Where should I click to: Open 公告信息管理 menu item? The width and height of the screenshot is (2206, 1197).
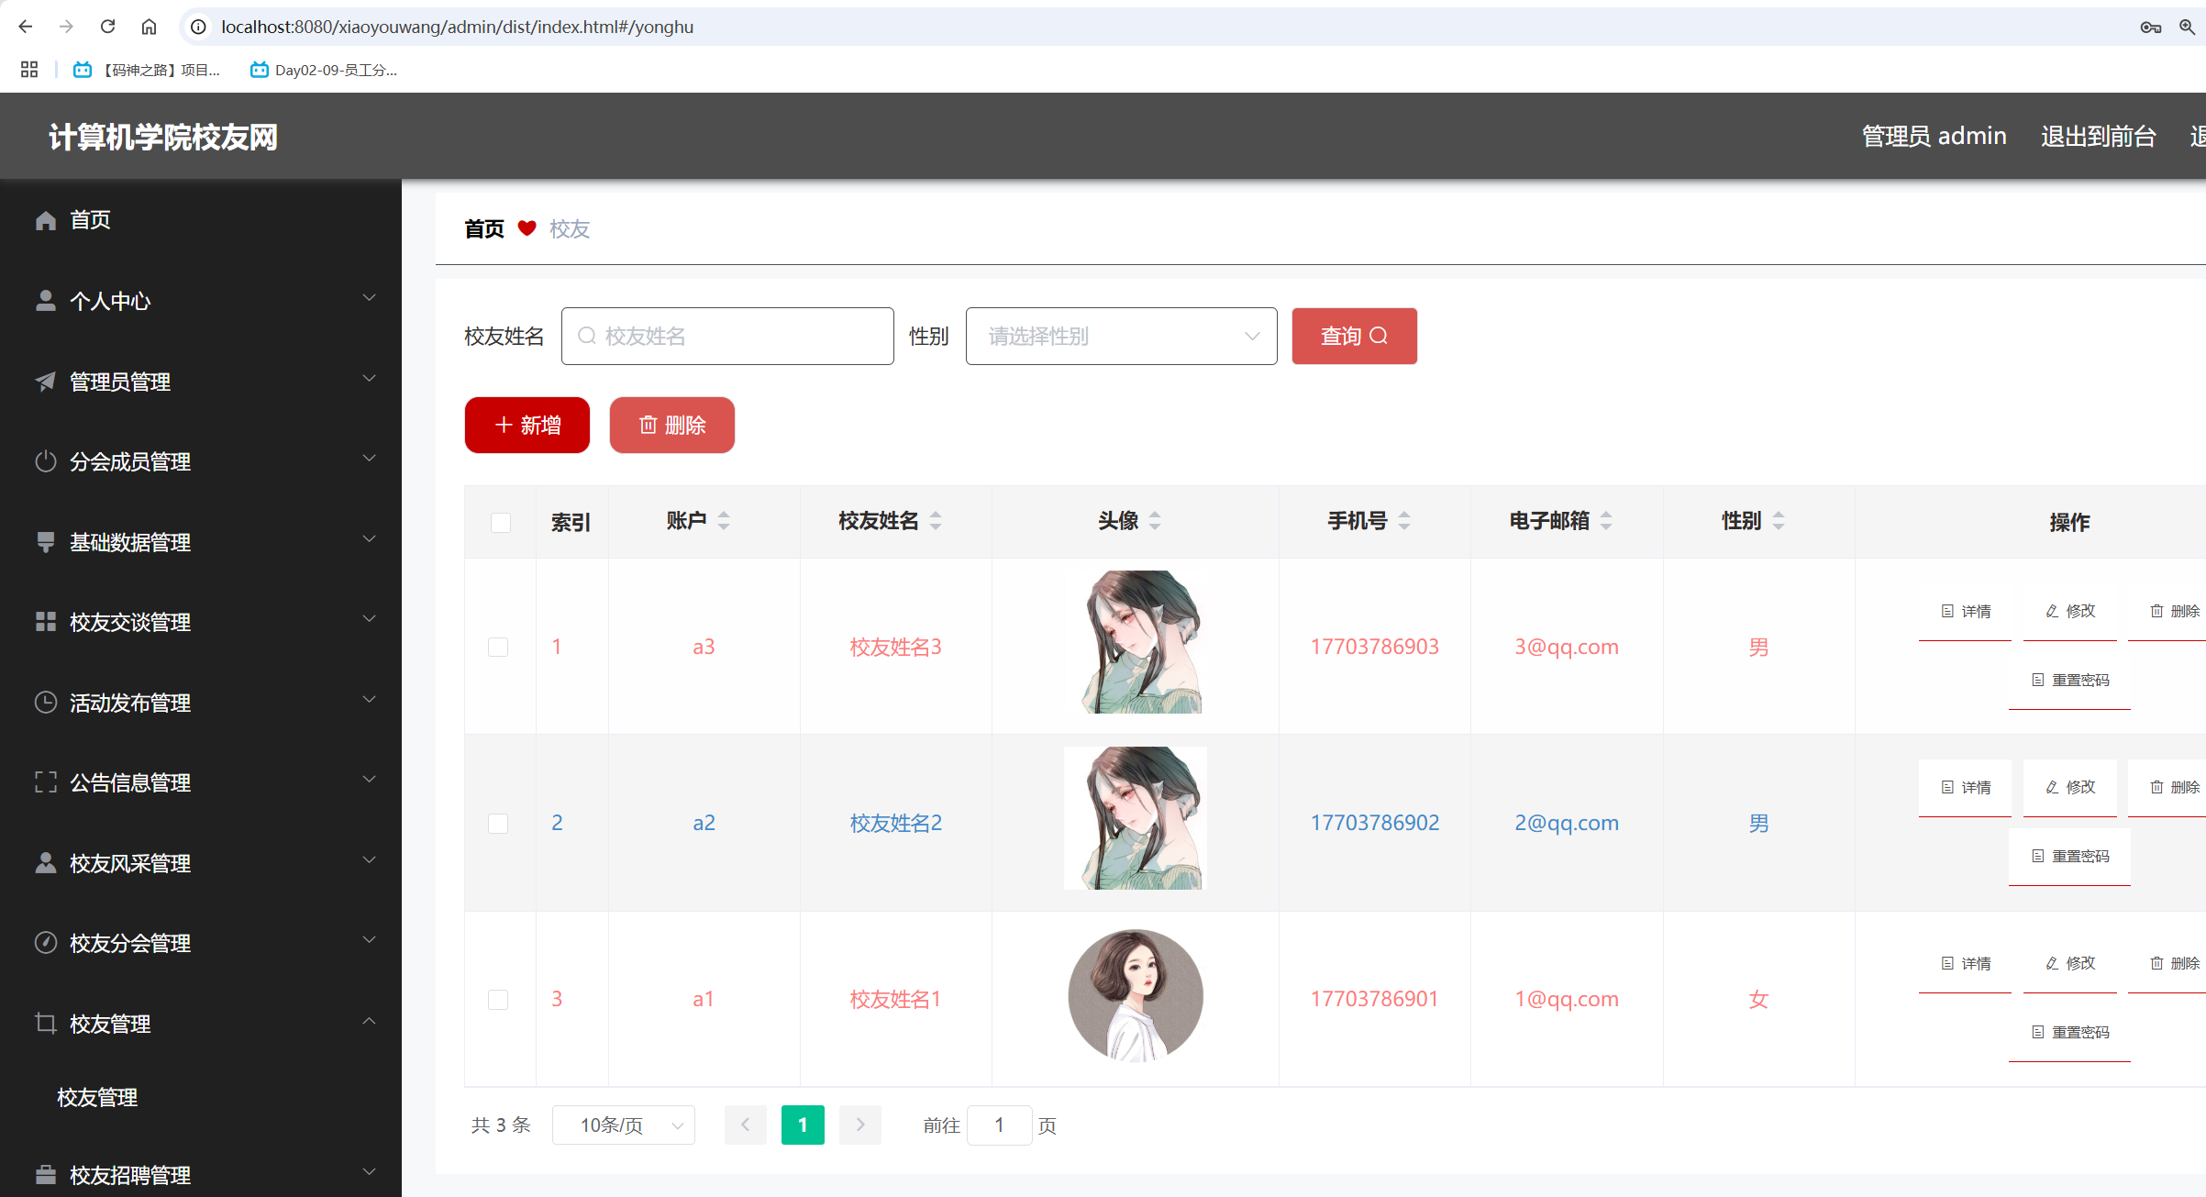pyautogui.click(x=201, y=782)
